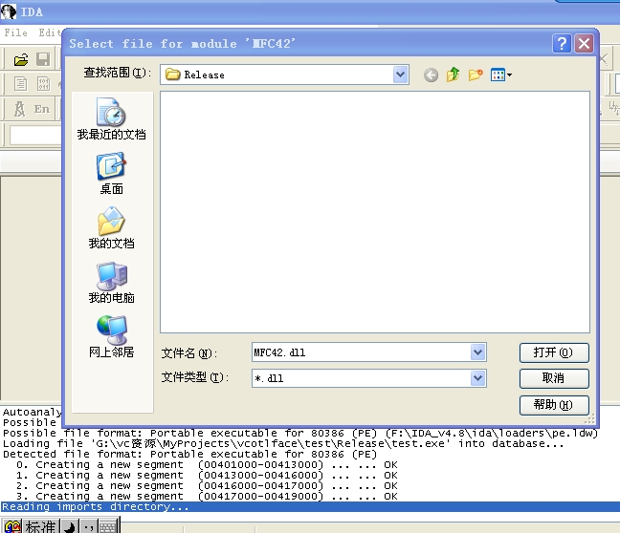Click log line for segment 00417000-00419000
This screenshot has height=533, width=620.
(x=207, y=496)
